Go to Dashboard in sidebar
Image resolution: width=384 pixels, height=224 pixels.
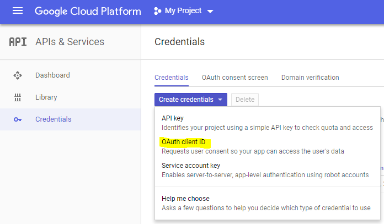point(70,75)
